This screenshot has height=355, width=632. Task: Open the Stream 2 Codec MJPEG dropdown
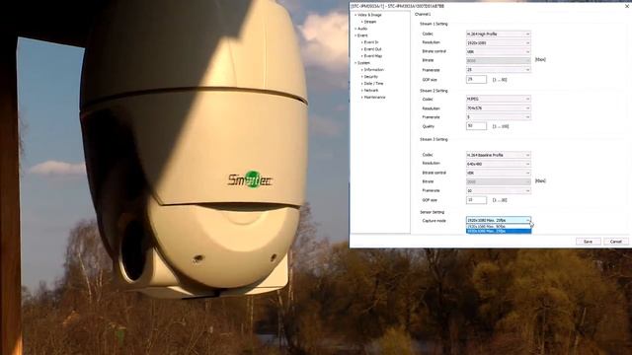point(498,99)
